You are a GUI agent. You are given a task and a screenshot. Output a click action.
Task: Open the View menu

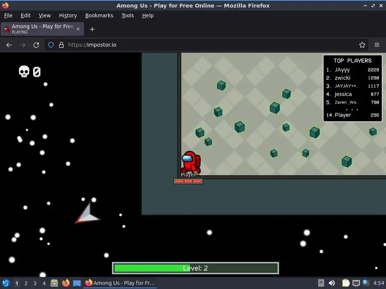(44, 15)
